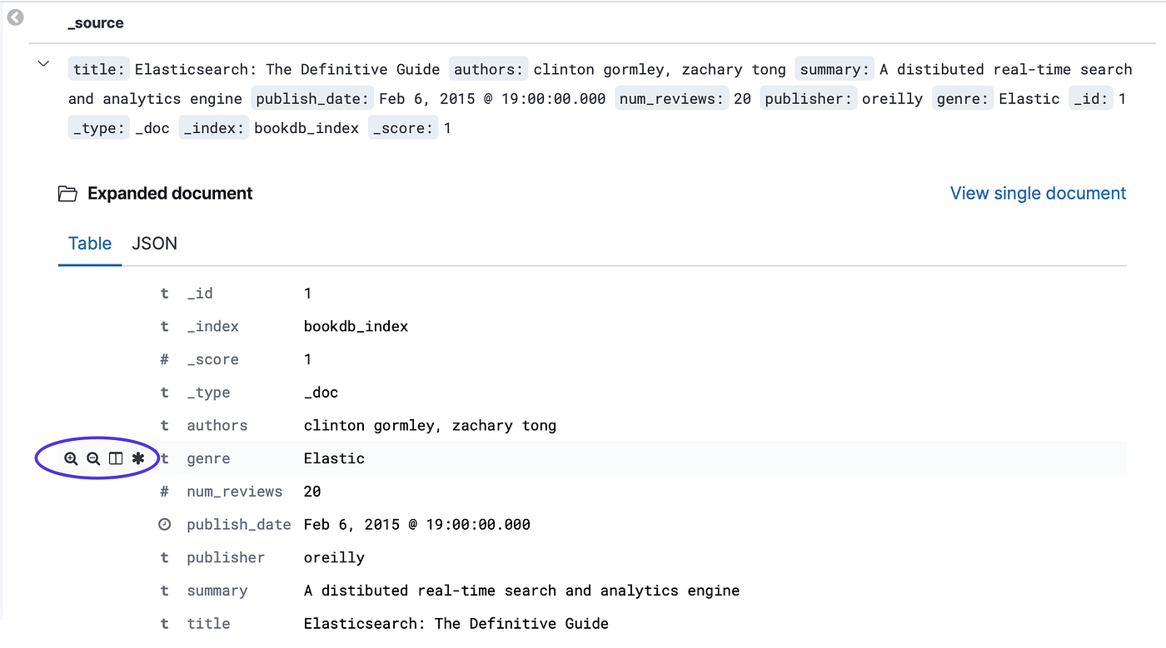Image resolution: width=1166 pixels, height=648 pixels.
Task: Click the back arrow circle icon at top left
Action: 15,17
